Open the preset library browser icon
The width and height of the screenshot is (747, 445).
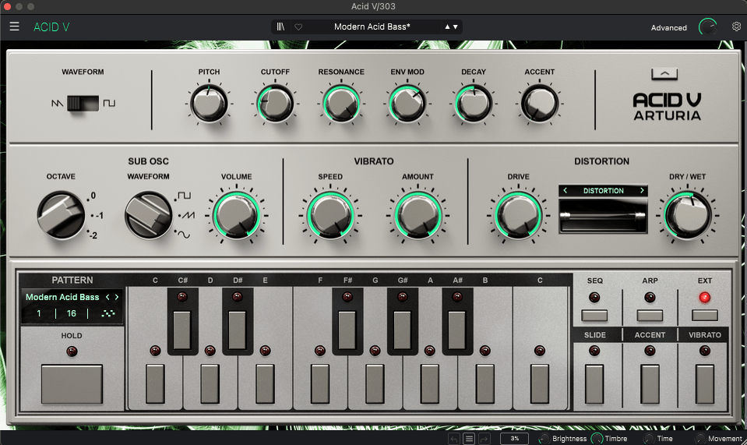click(x=280, y=26)
